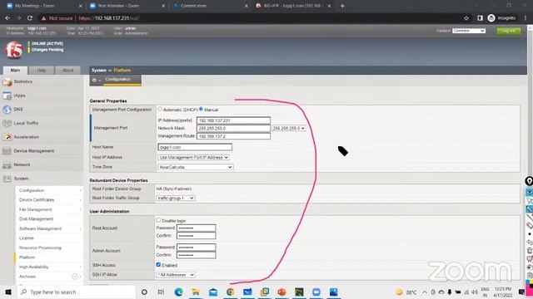Click the Windows taskbar search box
Screen dimensions: 533x299
click(x=76, y=292)
